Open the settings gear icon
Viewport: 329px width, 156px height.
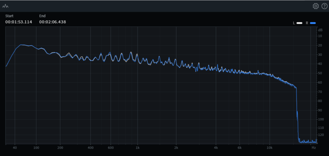(x=316, y=6)
